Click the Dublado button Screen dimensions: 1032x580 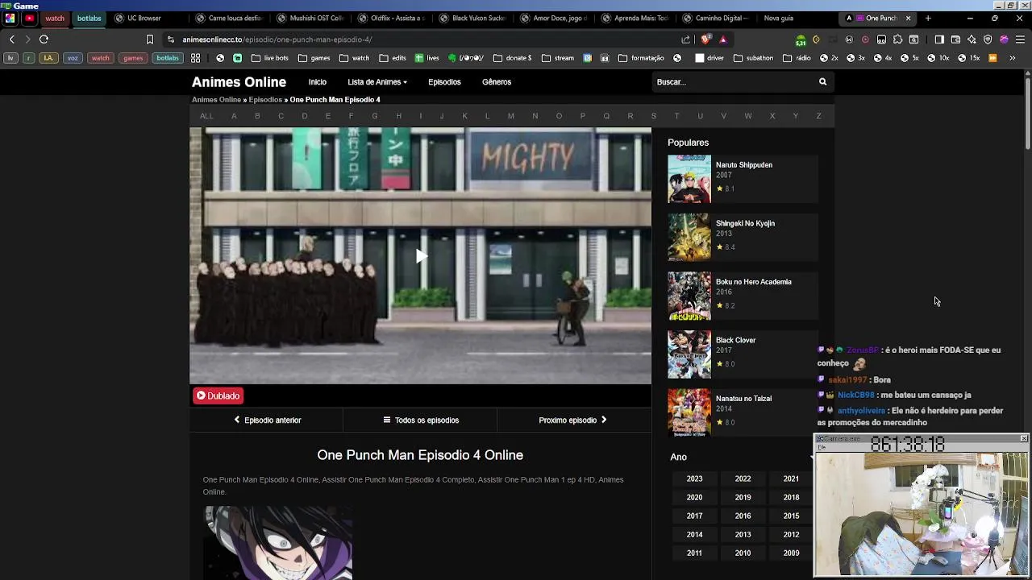218,396
